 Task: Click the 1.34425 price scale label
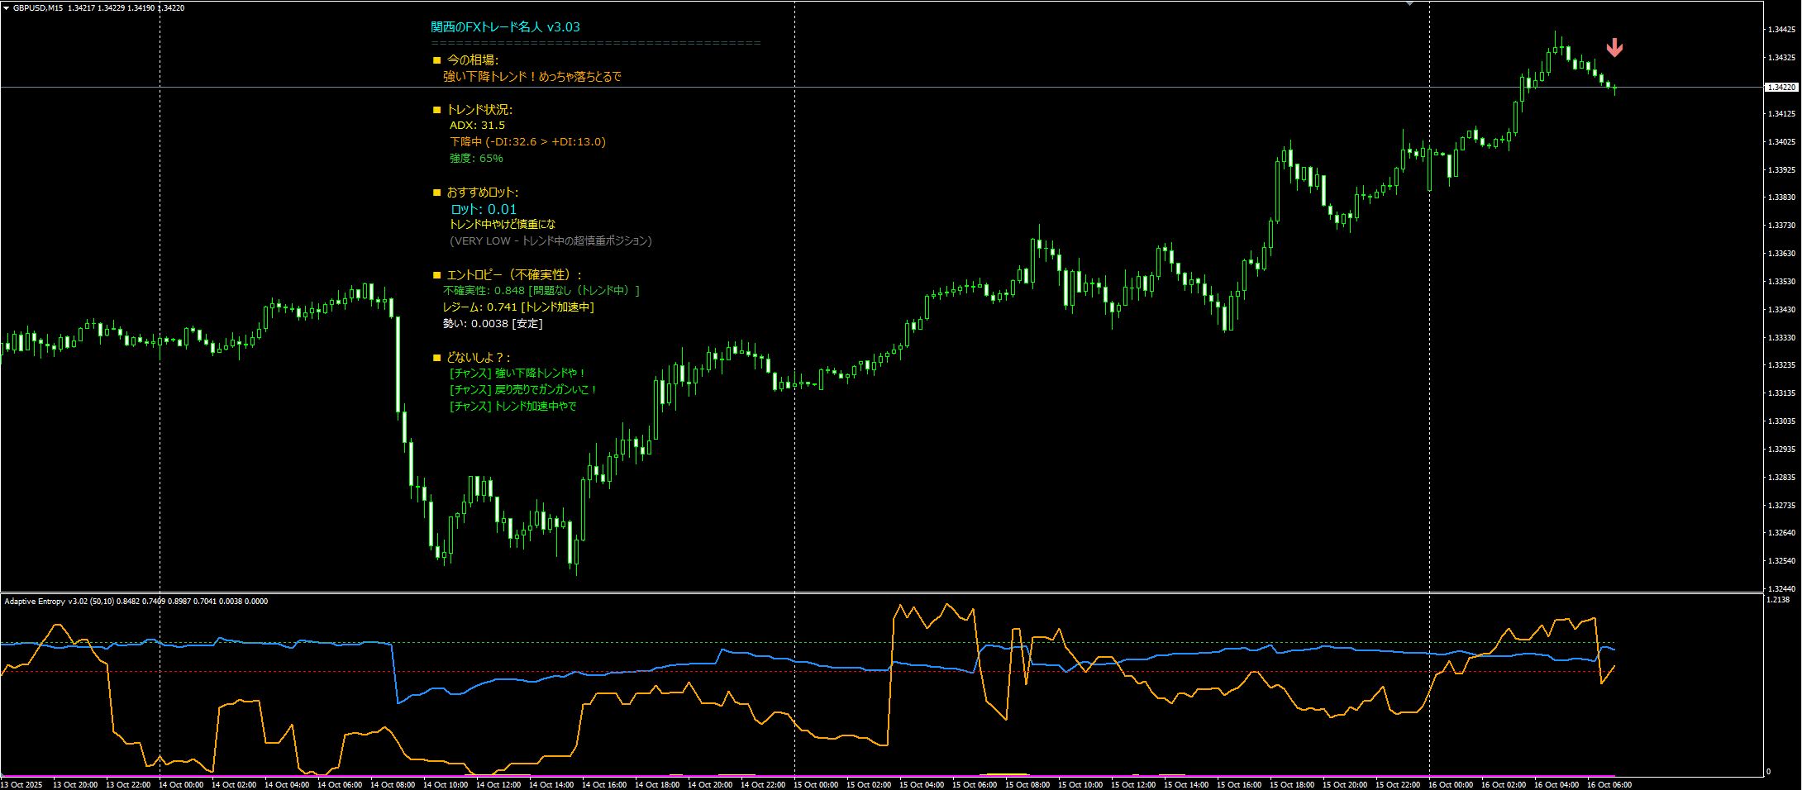(x=1781, y=30)
